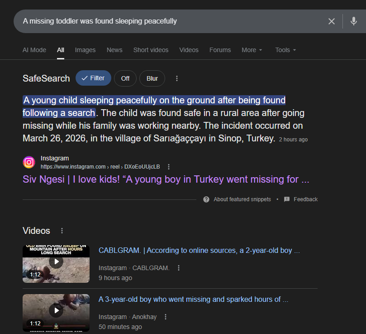Turn SafeSearch Off
Screen dimensions: 366x334
click(125, 78)
